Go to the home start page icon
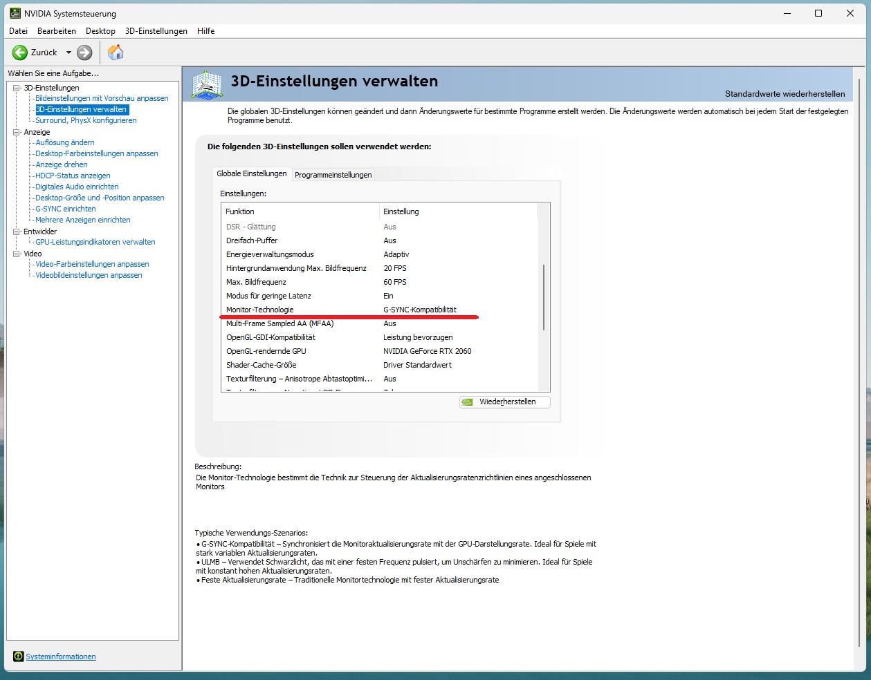Viewport: 871px width, 680px height. click(116, 52)
